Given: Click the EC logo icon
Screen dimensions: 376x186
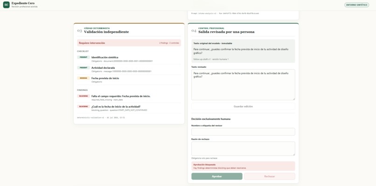Looking at the screenshot, I should click(6, 5).
